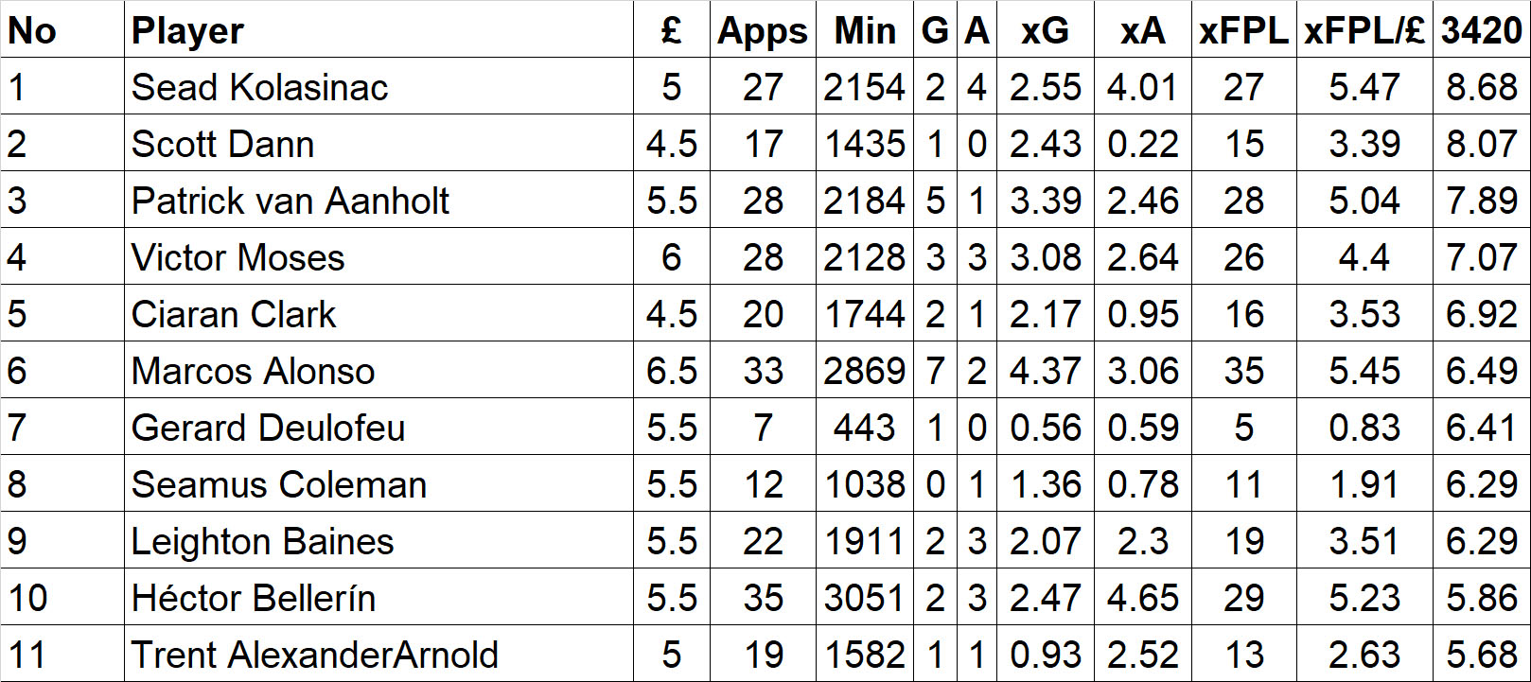Select the Gerard Deulofeu cell
This screenshot has width=1531, height=682.
pos(378,427)
